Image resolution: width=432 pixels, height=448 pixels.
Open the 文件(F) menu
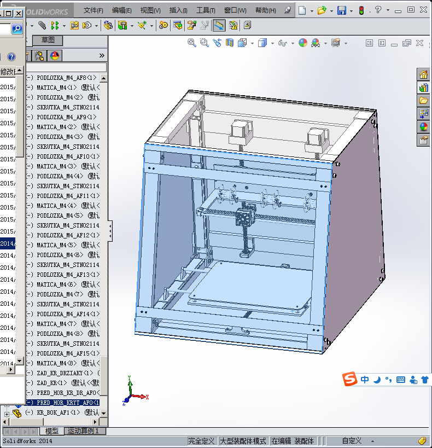coord(93,10)
